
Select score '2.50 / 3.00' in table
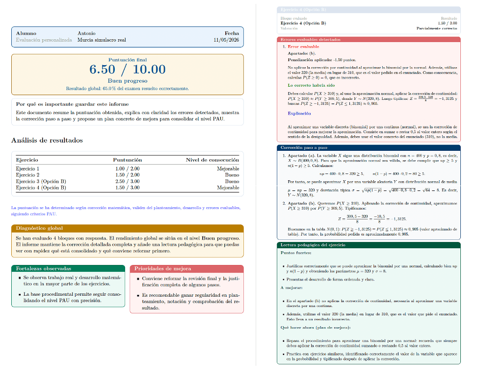pyautogui.click(x=128, y=181)
